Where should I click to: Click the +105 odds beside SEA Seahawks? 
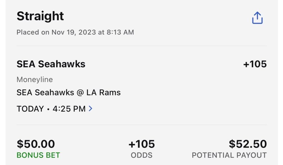point(255,64)
